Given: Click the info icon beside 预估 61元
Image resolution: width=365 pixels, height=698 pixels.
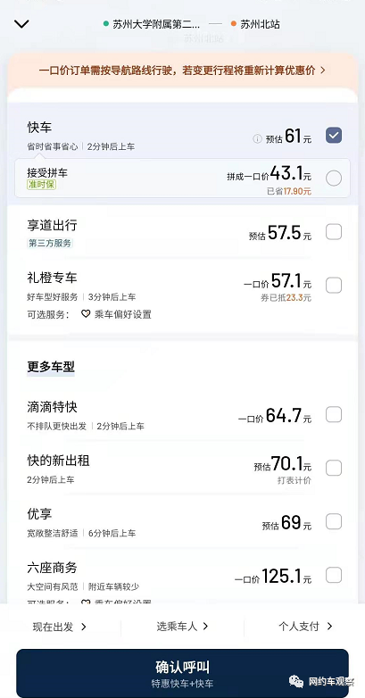Looking at the screenshot, I should pyautogui.click(x=257, y=139).
